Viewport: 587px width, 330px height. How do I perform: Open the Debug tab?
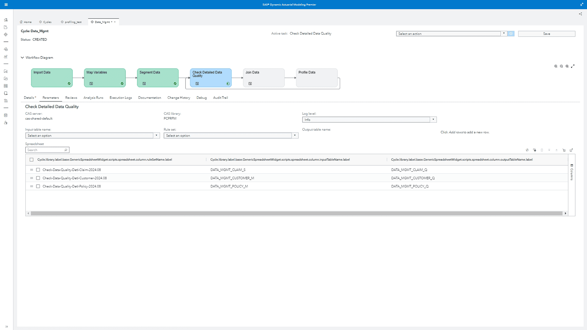tap(202, 98)
